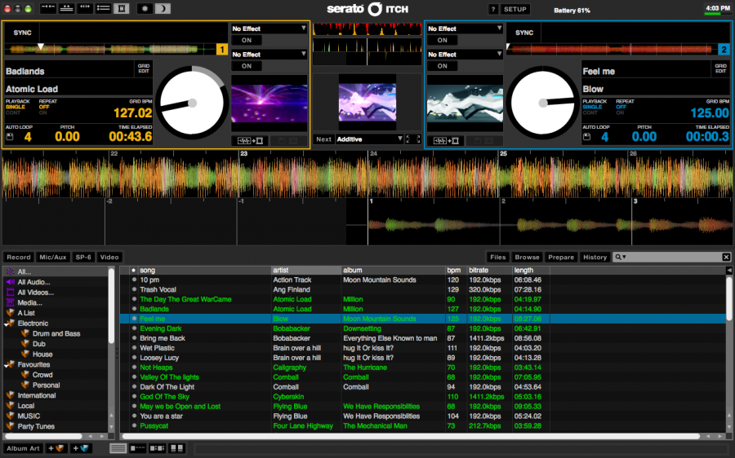
Task: Turn ON the first effect on deck 1
Action: coord(247,40)
